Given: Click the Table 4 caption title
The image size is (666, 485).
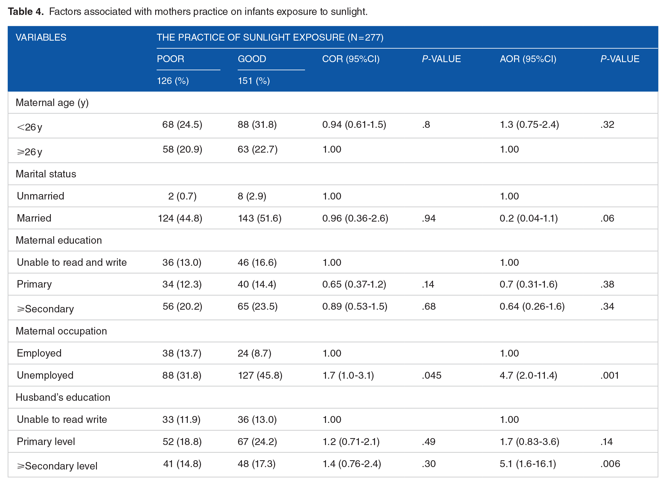Looking at the screenshot, I should [188, 12].
